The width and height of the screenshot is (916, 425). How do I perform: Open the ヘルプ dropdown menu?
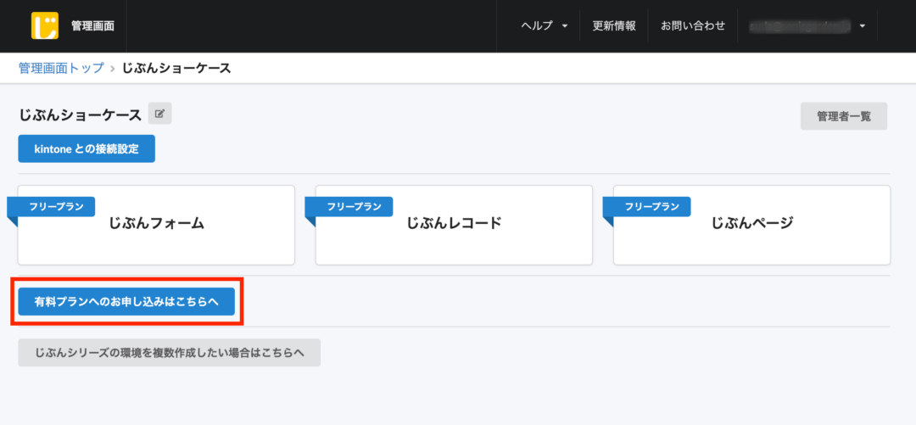click(545, 25)
